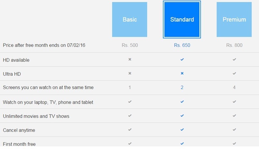Click Basic's laptop, TV, phone checkmark
Viewport: 259px width, 149px height.
(x=130, y=102)
